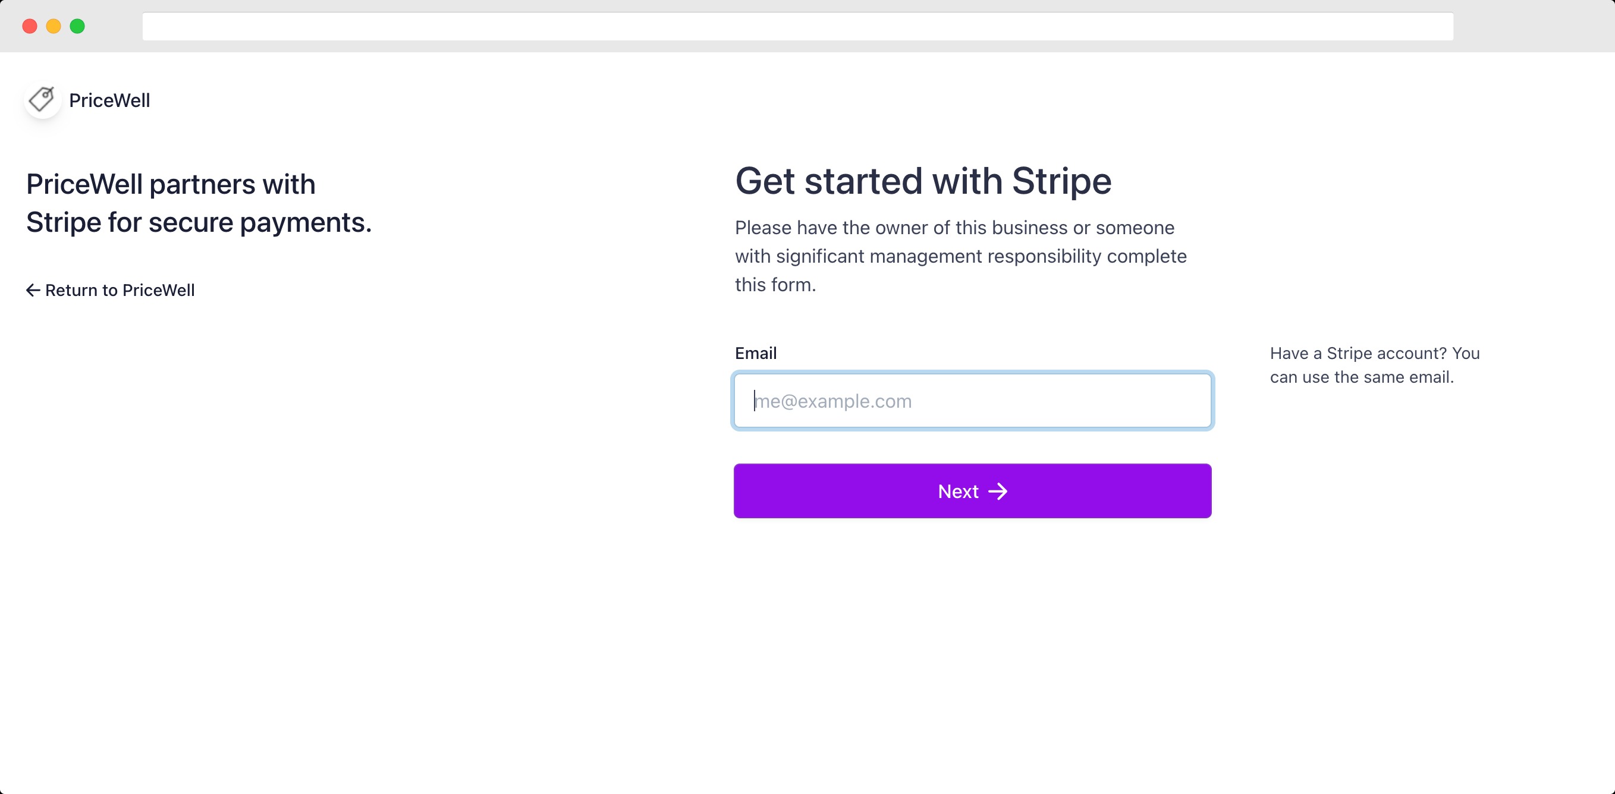Screen dimensions: 1615x794
Task: Click the Get started with Stripe heading
Action: 923,181
